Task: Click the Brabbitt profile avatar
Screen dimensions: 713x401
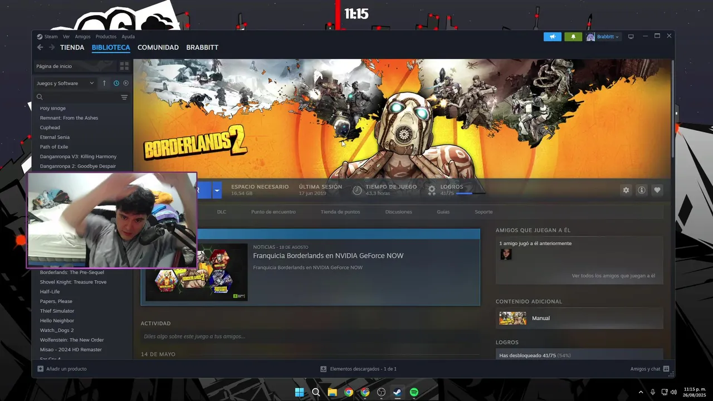Action: coord(590,37)
